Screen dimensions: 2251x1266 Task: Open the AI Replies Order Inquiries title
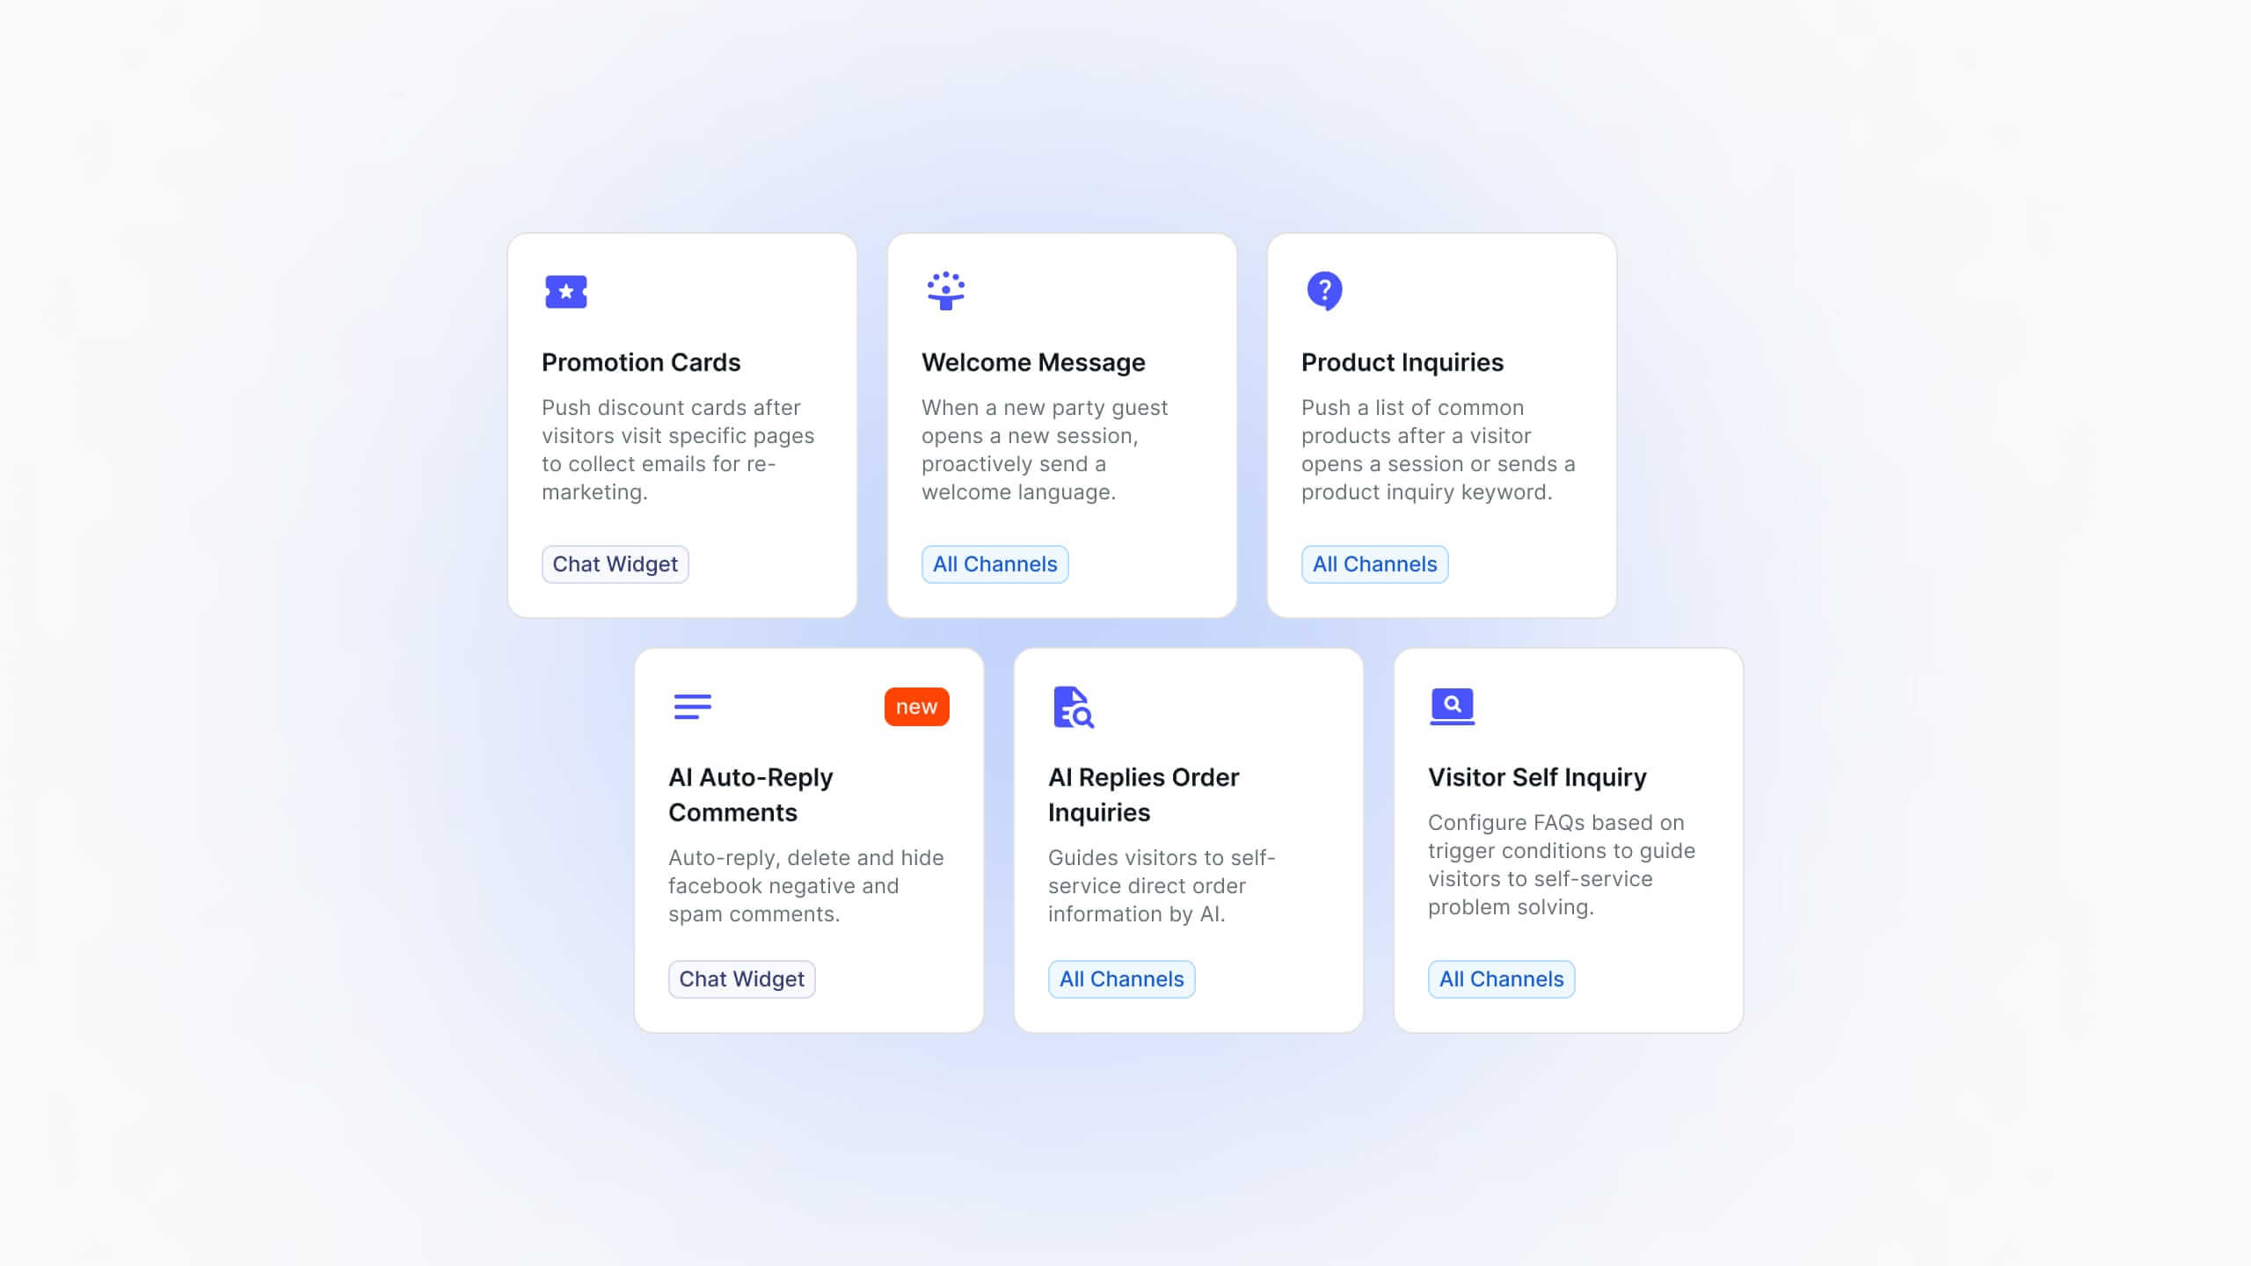point(1143,795)
